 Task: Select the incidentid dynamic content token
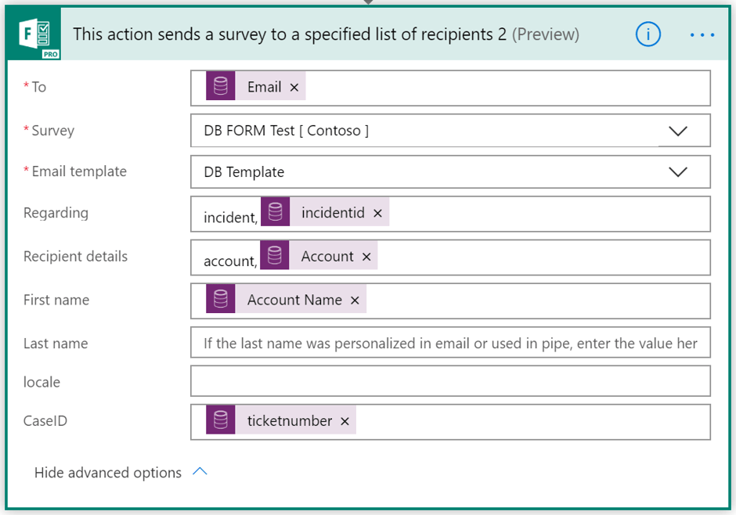coord(325,212)
